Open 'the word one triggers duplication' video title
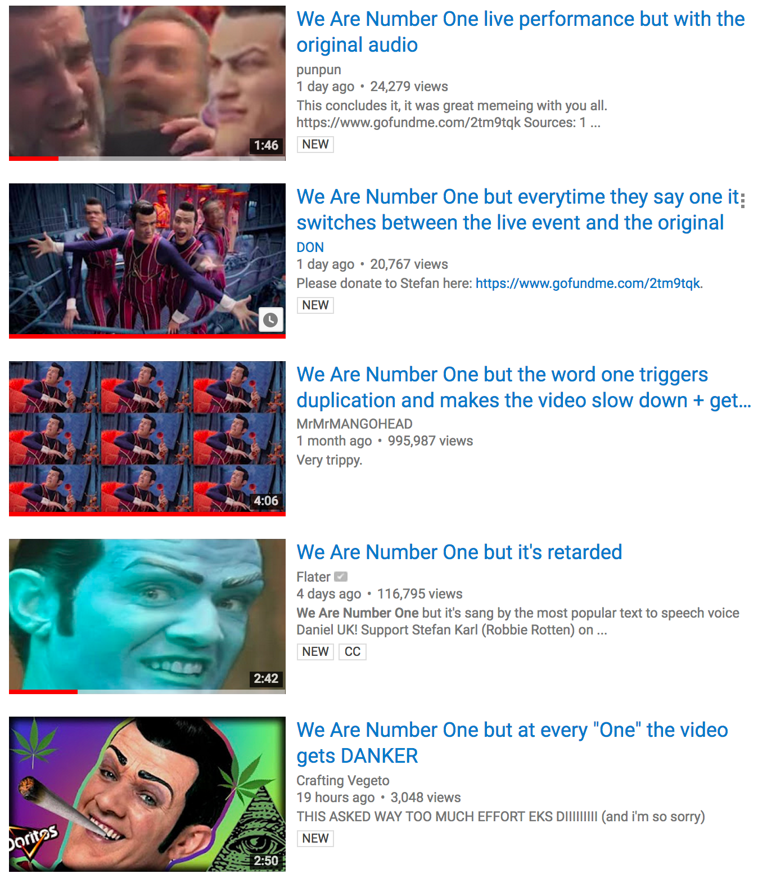Image resolution: width=758 pixels, height=882 pixels. (x=524, y=387)
